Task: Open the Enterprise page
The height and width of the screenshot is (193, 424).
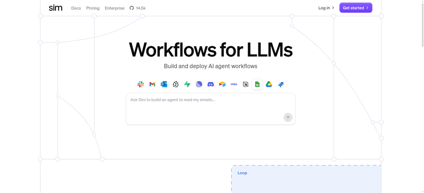Action: pos(115,8)
